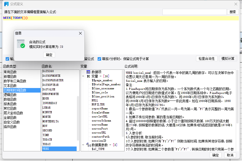The width and height of the screenshot is (242, 161).
Task: Close the 公式定义 dialog window
Action: point(236,4)
